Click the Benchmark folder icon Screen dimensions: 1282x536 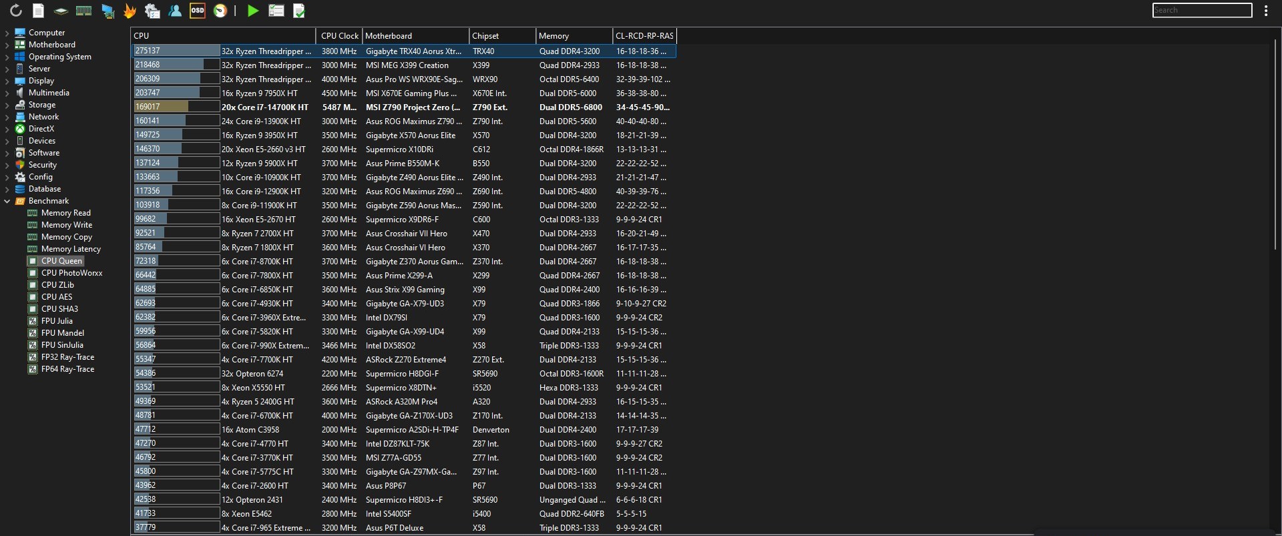(20, 201)
